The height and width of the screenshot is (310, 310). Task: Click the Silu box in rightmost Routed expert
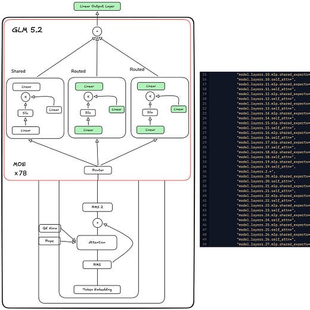click(x=150, y=113)
